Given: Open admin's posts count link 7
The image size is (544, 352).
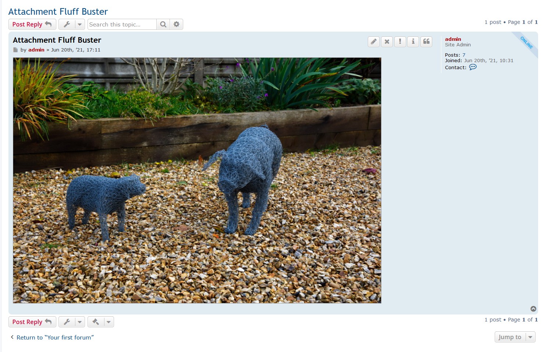Looking at the screenshot, I should point(464,55).
